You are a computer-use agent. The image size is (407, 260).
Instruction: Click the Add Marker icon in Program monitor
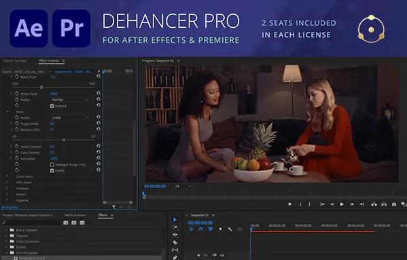click(x=289, y=204)
